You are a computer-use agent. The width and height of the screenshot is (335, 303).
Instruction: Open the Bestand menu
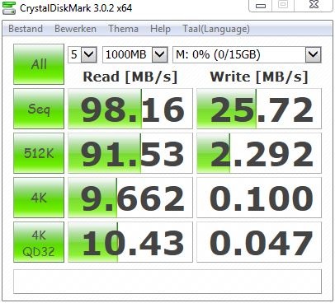tap(26, 29)
